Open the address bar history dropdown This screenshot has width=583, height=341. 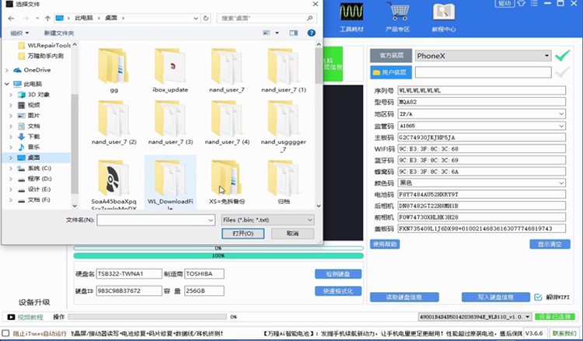coord(196,18)
